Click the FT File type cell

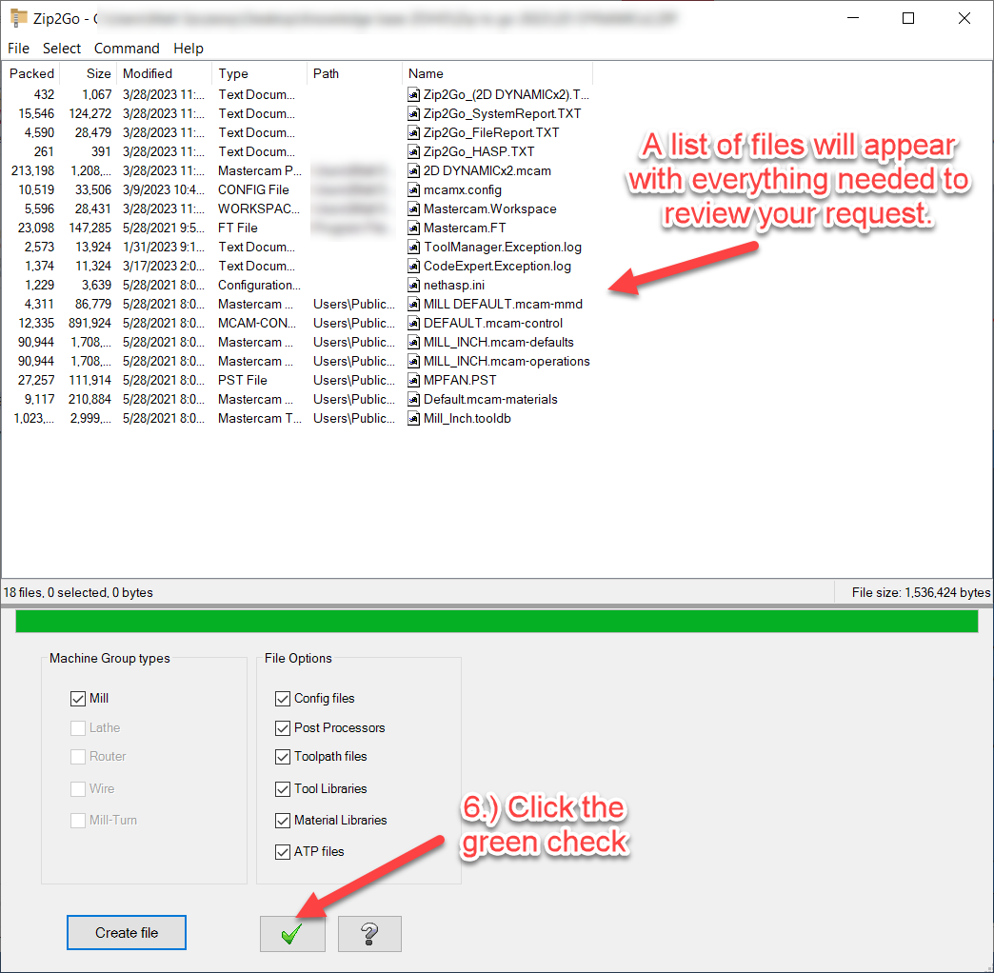tap(238, 228)
